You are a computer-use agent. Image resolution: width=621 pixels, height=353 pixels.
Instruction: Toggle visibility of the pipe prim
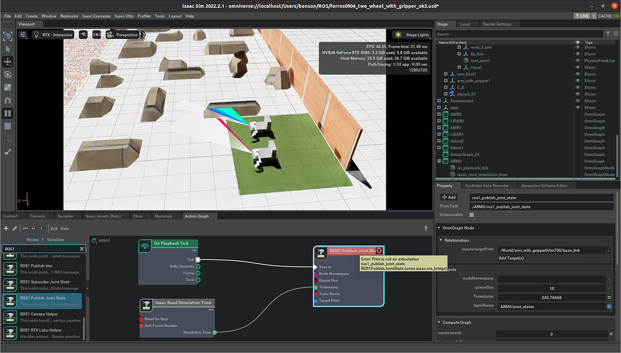[578, 108]
